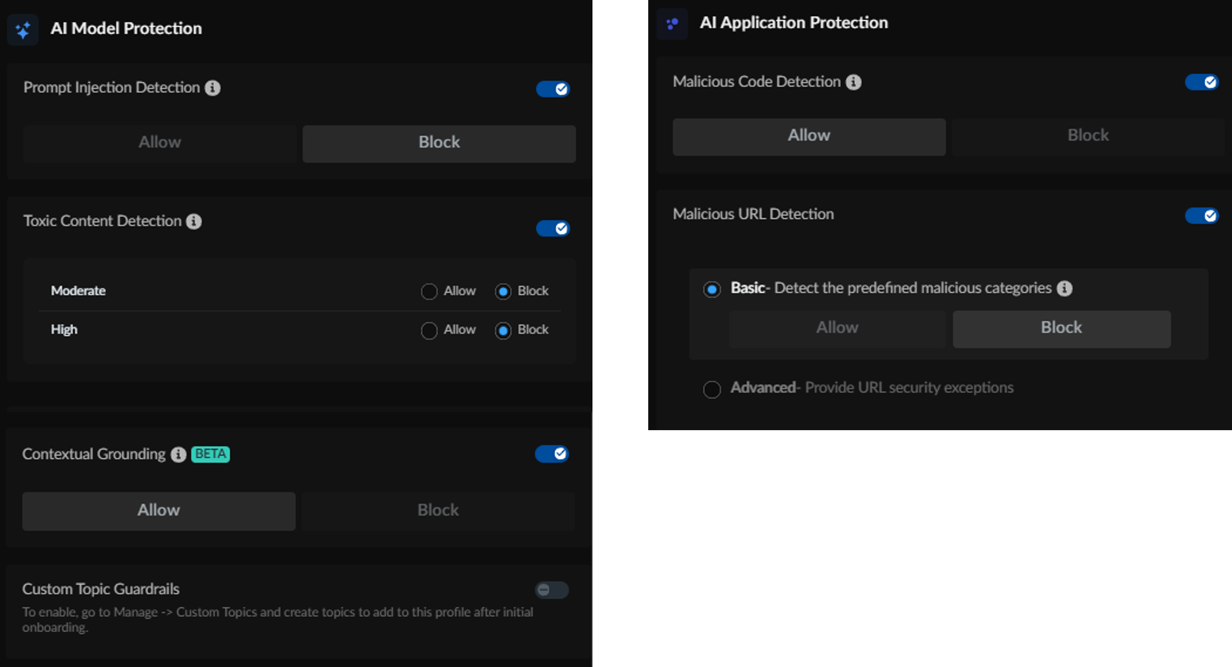Screen dimensions: 1232x667
Task: Turn off Toxic Content Detection switch
Action: (553, 228)
